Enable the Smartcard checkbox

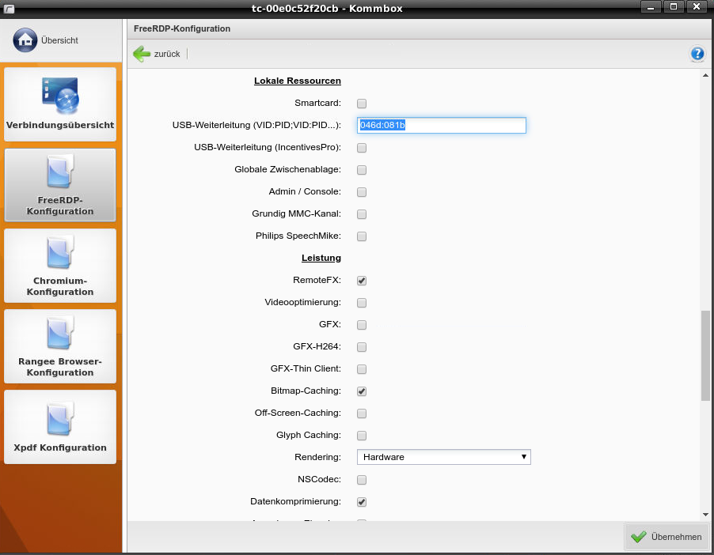click(x=362, y=104)
